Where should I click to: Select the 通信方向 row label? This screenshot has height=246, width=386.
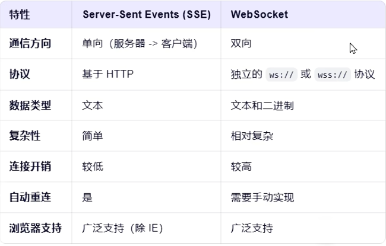(30, 43)
